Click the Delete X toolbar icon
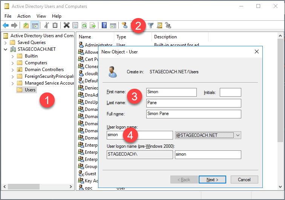The image size is (285, 200). click(x=66, y=25)
